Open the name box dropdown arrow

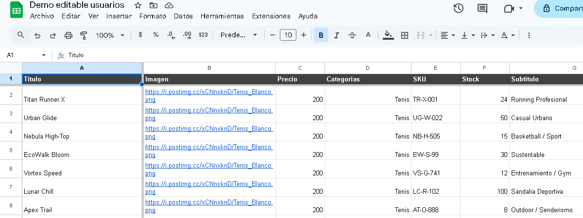(44, 55)
